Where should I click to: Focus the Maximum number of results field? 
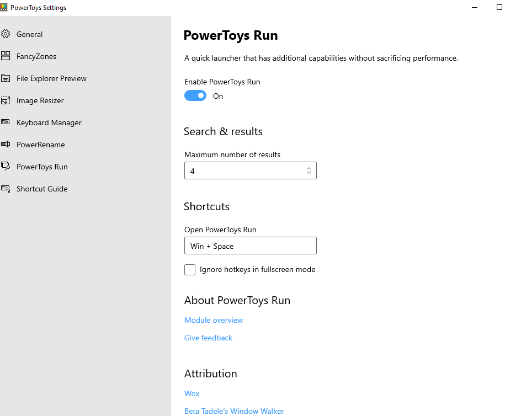coord(251,170)
